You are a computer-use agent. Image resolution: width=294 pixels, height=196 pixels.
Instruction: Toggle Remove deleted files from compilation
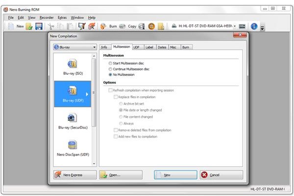pos(116,130)
